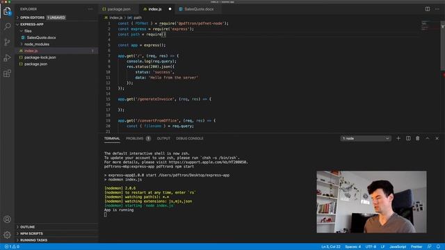The width and height of the screenshot is (445, 250).
Task: Click the feedback icon in status bar
Action: pyautogui.click(x=430, y=247)
